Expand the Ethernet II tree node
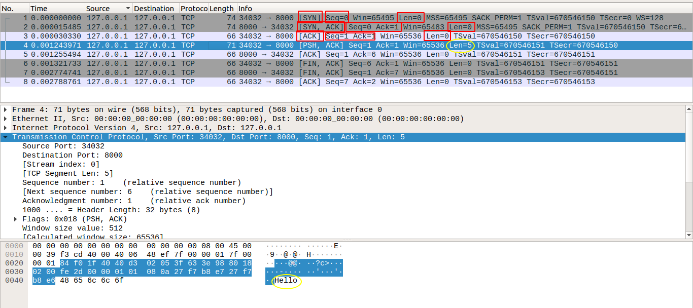The width and height of the screenshot is (693, 308). tap(6, 119)
